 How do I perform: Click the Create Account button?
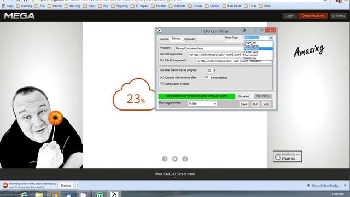tap(313, 16)
